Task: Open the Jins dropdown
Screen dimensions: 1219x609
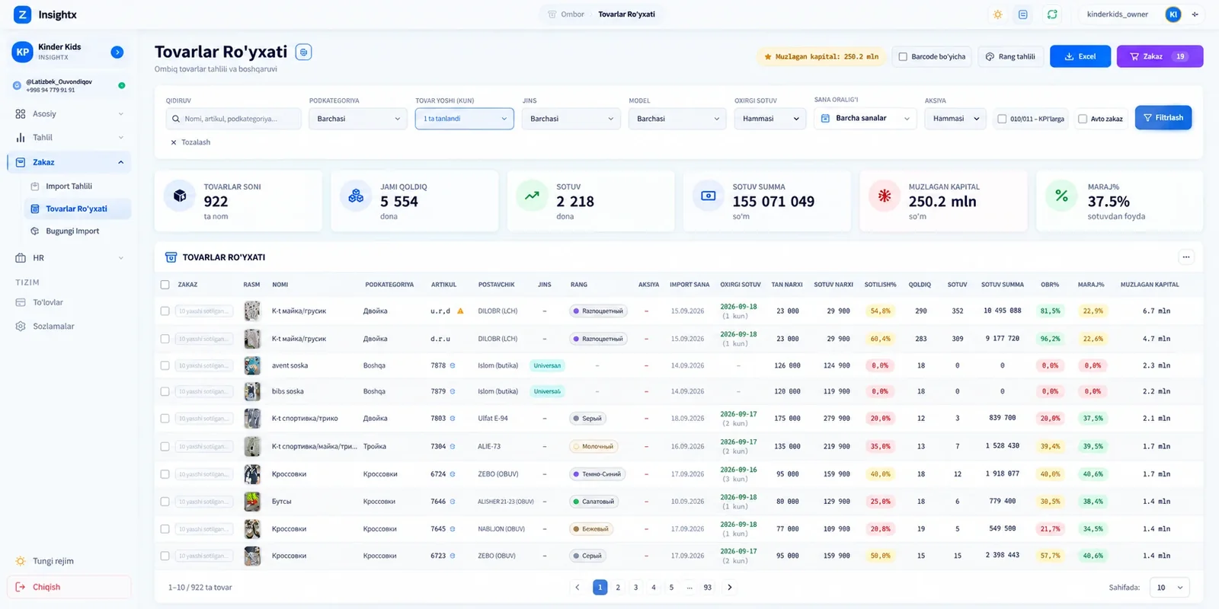Action: click(x=571, y=119)
